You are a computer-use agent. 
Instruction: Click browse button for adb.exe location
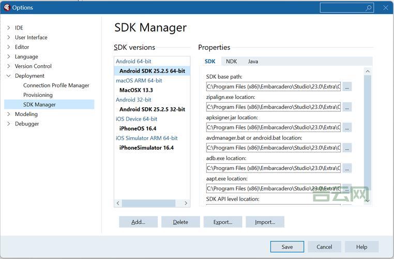click(x=347, y=168)
